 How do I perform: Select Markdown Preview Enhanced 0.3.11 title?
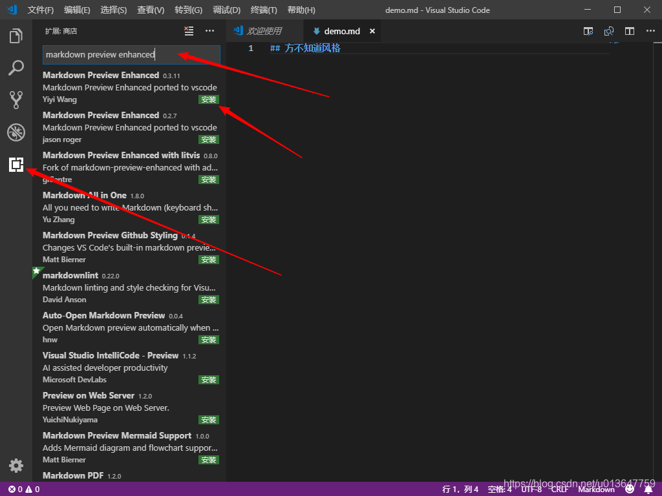click(101, 75)
